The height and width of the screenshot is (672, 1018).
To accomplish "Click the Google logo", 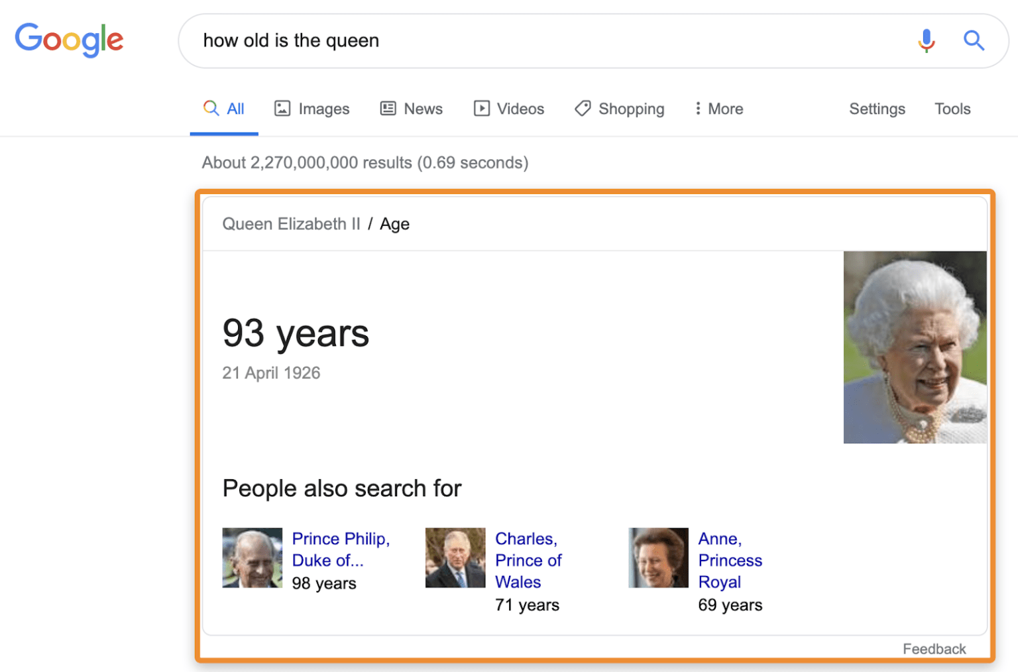I will 69,40.
